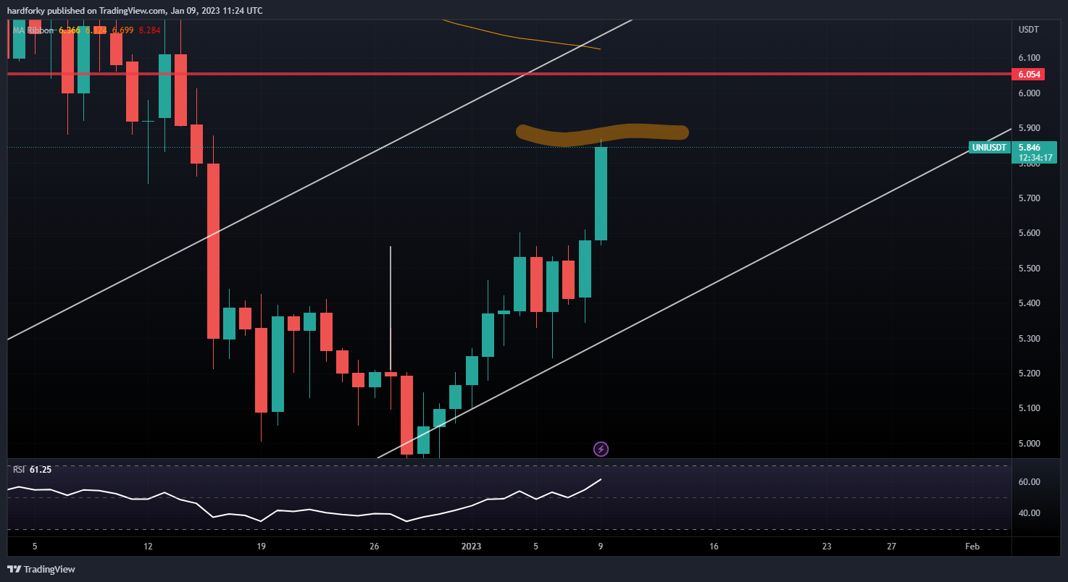Click the purple lightning event icon
This screenshot has height=582, width=1068.
coord(601,449)
